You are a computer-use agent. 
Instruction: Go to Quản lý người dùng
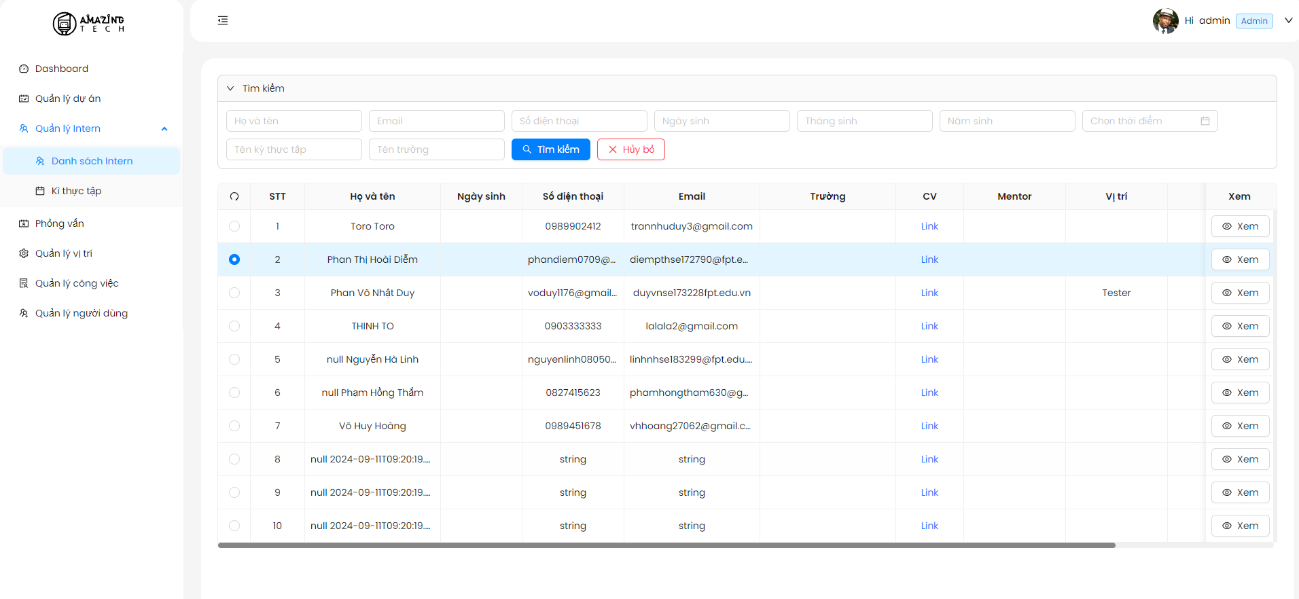[81, 313]
